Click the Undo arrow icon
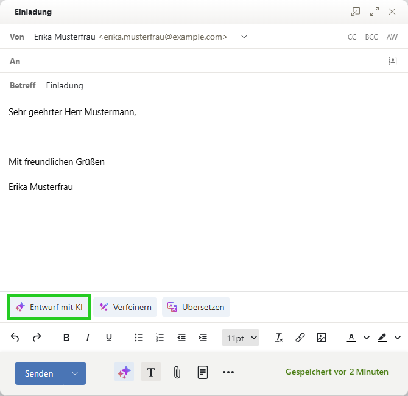Image resolution: width=408 pixels, height=396 pixels. point(15,338)
